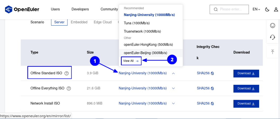
Task: Choose openEuler-Beijing (300Mb/s) mirror
Action: pyautogui.click(x=145, y=53)
